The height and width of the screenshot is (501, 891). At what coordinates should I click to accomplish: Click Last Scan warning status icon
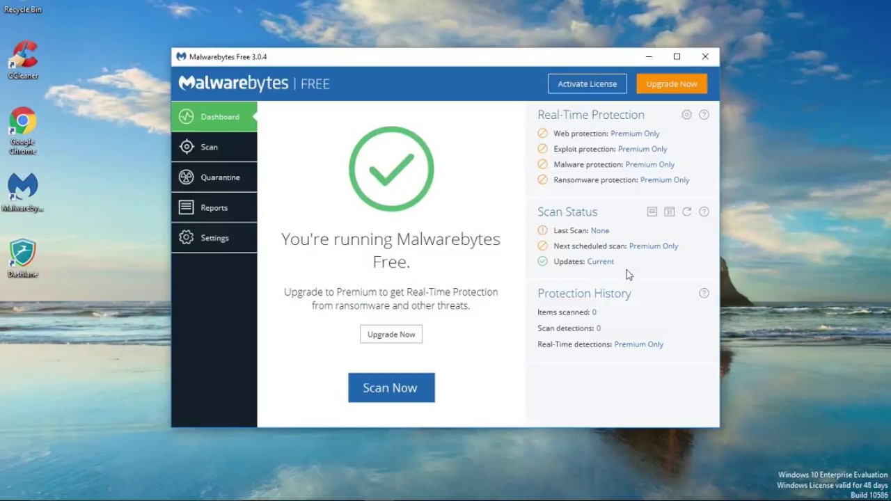tap(543, 230)
